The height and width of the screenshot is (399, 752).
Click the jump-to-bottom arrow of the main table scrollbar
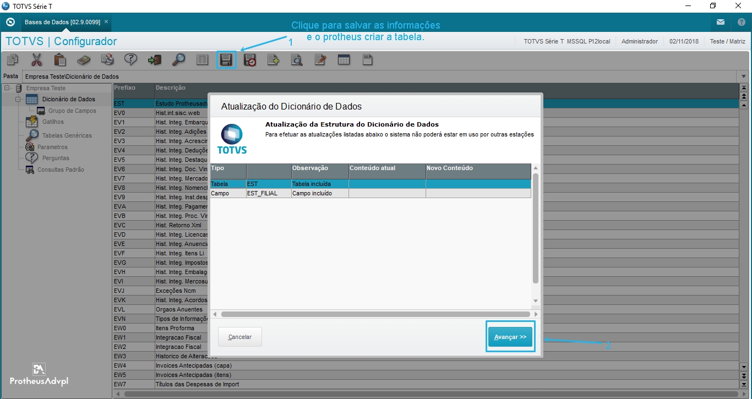pyautogui.click(x=744, y=384)
